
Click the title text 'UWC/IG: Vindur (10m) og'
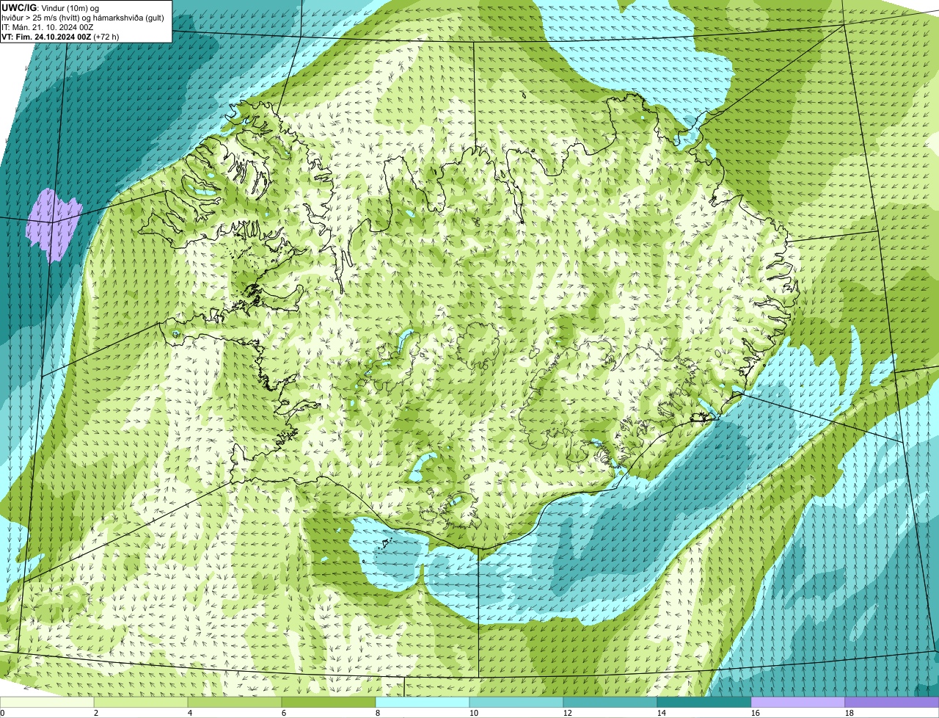click(x=51, y=7)
